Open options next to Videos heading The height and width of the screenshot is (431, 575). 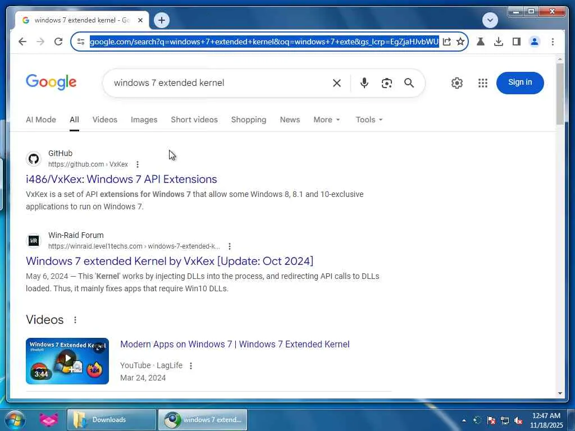(x=75, y=320)
